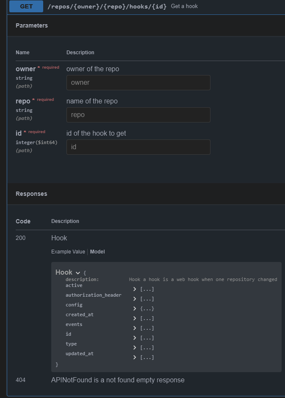Image resolution: width=285 pixels, height=398 pixels.
Task: Focus the hook id input field
Action: pos(138,147)
